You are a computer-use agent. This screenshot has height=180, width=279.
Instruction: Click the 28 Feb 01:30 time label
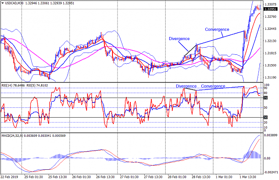point(177,177)
